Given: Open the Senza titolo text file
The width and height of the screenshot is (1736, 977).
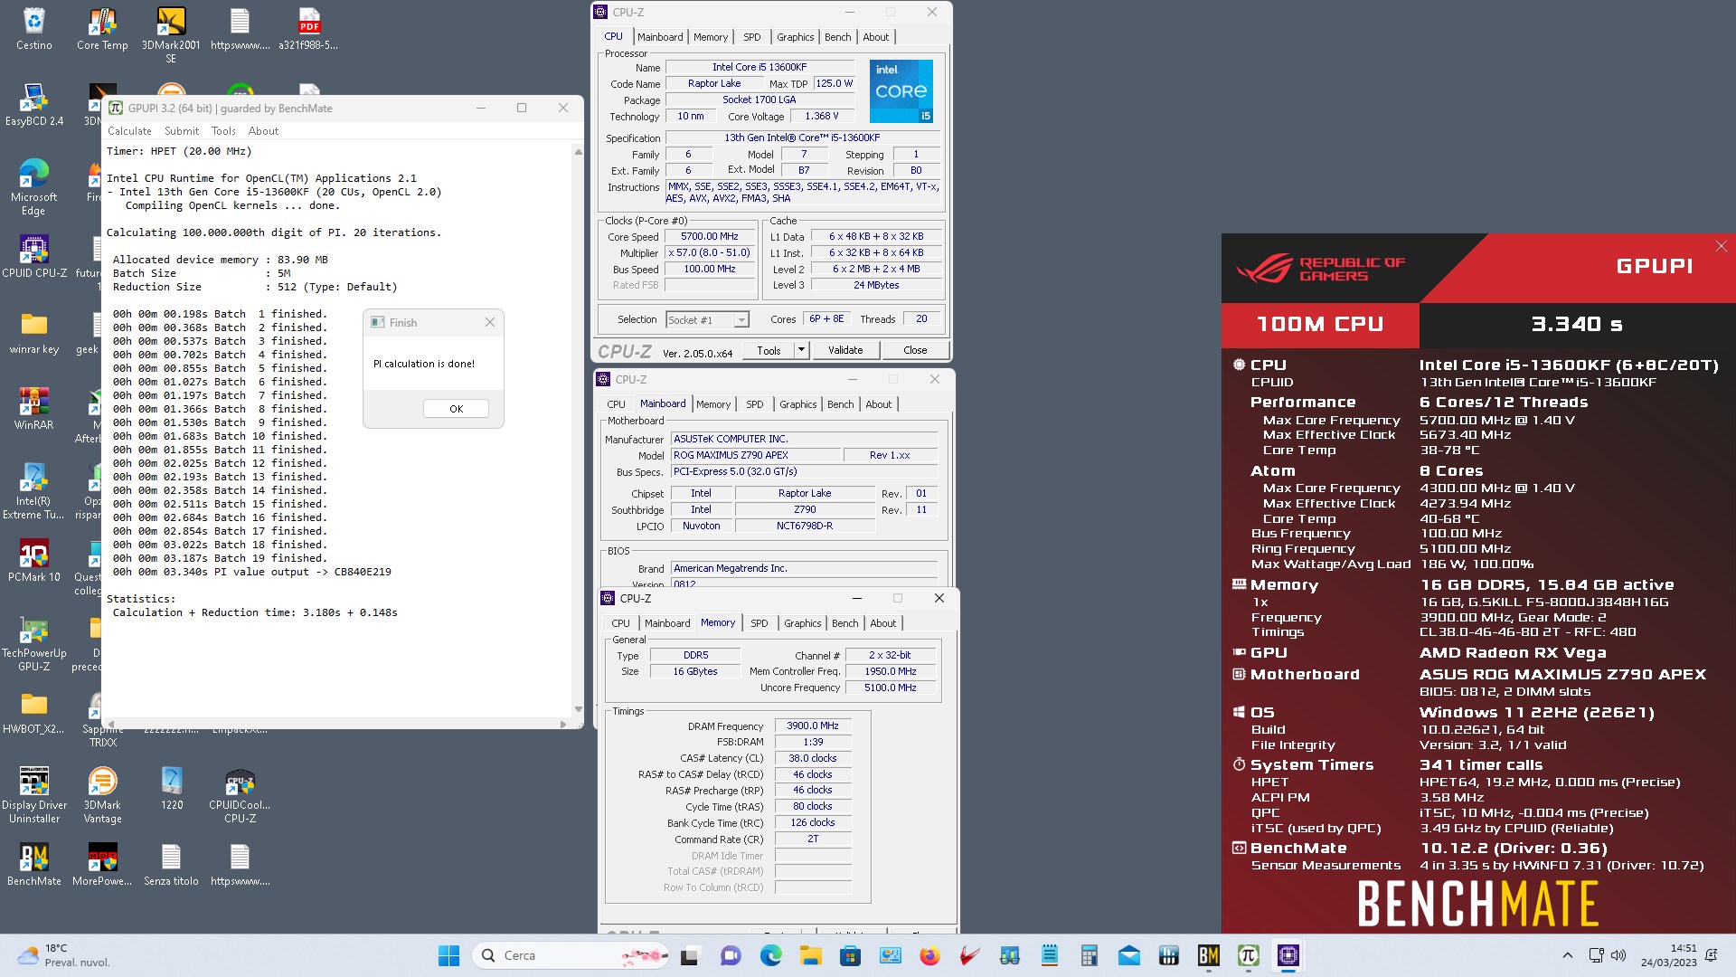Looking at the screenshot, I should pyautogui.click(x=171, y=865).
